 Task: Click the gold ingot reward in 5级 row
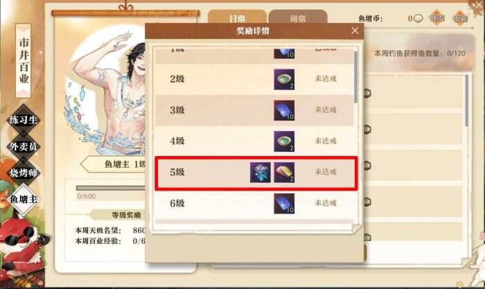coord(284,173)
